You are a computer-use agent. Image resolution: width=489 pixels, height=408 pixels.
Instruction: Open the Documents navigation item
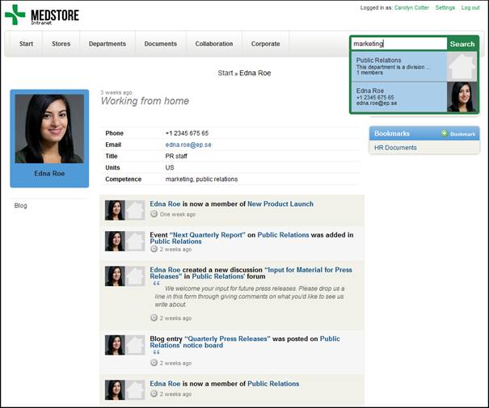click(x=160, y=44)
